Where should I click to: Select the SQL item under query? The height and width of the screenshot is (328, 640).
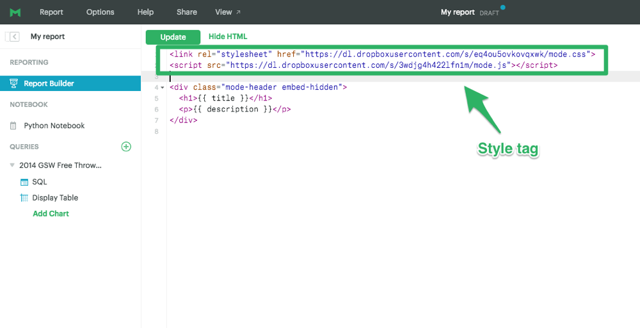40,182
